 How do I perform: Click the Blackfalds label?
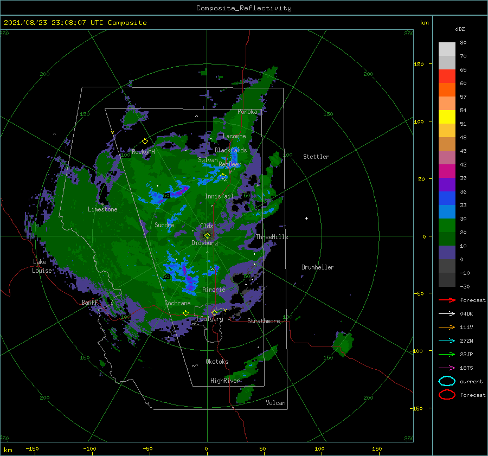coord(230,150)
